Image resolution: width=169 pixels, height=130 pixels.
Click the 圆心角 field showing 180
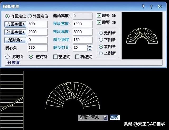coord(37,48)
